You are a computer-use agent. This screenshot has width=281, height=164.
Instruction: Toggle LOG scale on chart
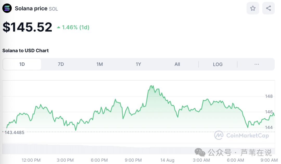[x=218, y=64]
